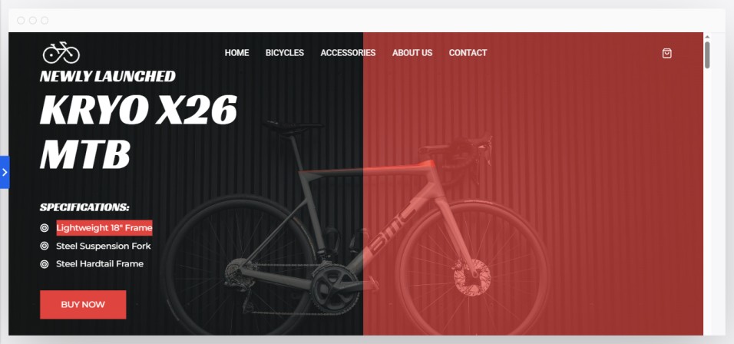
Task: Open the ACCESSORIES menu item
Action: pyautogui.click(x=348, y=53)
